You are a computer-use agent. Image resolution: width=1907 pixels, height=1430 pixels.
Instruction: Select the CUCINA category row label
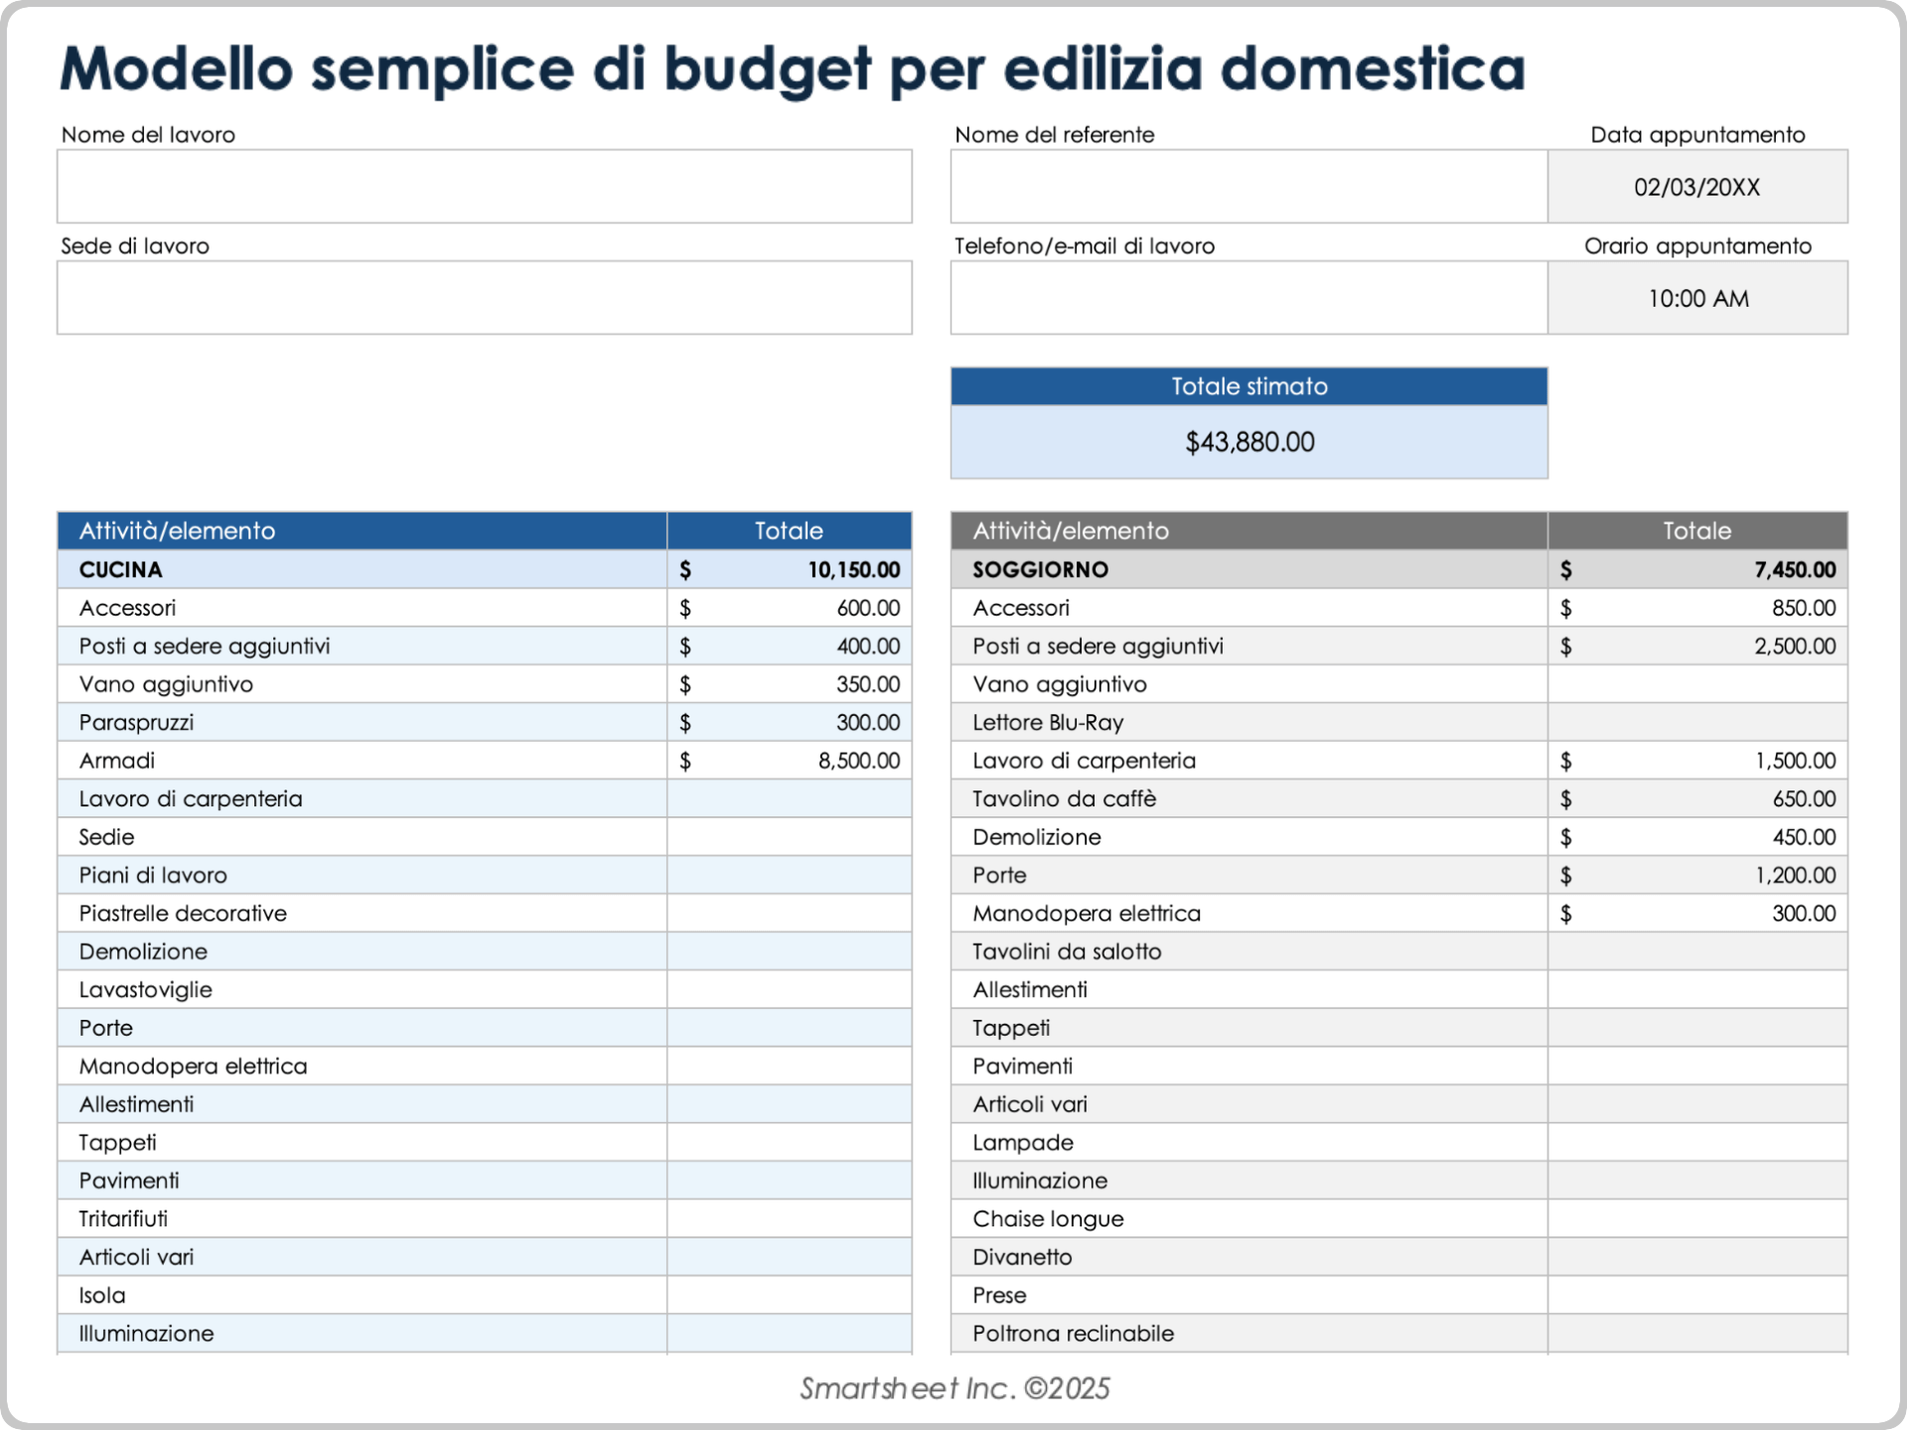pos(121,569)
